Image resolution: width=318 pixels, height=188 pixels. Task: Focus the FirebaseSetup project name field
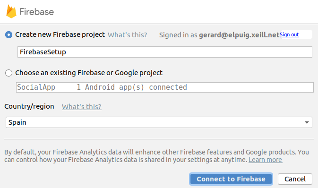coord(165,52)
